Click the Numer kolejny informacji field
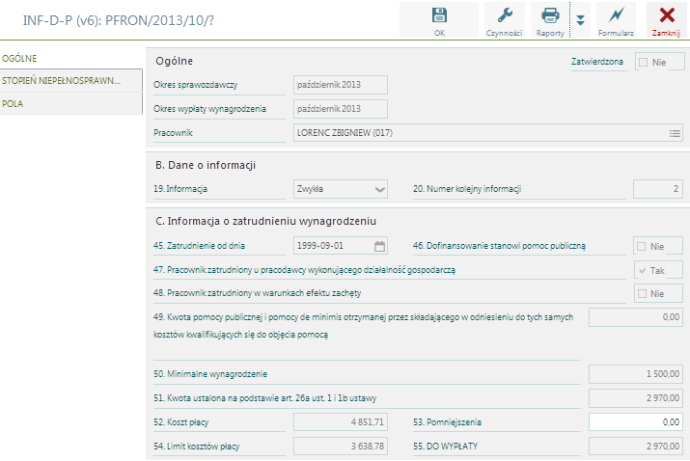690x461 pixels. [658, 189]
